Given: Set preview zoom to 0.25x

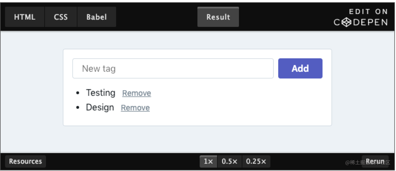Looking at the screenshot, I should click(x=256, y=161).
